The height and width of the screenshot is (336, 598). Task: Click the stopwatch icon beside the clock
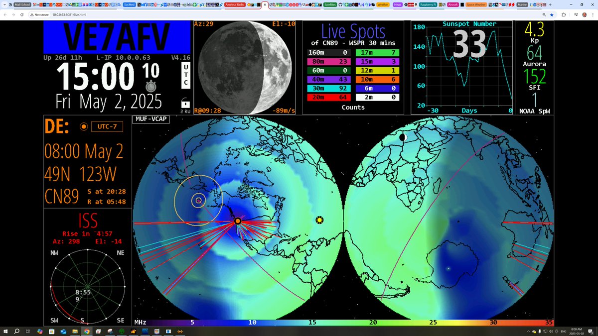151,85
